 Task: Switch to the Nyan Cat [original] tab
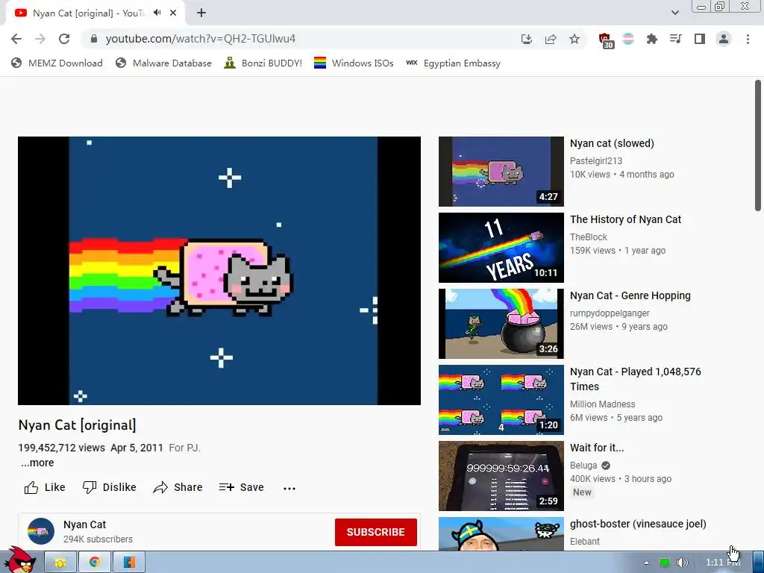coord(88,13)
